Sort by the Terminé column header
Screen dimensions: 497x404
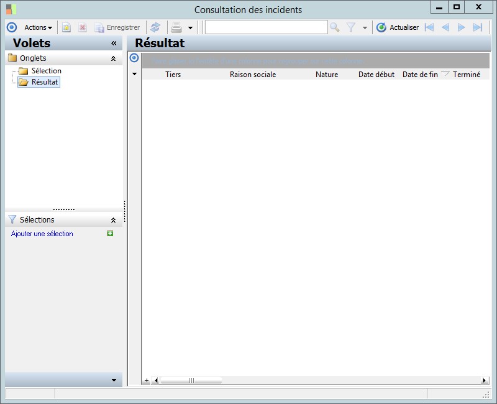(x=467, y=75)
